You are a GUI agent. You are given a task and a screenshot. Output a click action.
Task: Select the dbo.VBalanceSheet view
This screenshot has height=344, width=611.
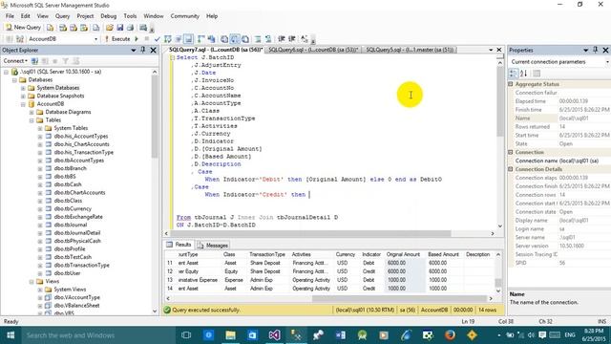click(76, 306)
